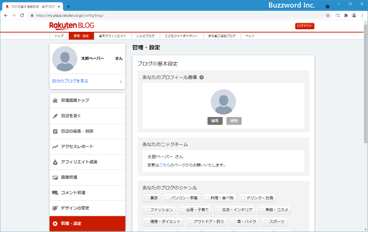Click the home icon beside 管理画面トップ
Screen dimensions: 368x232
55,101
